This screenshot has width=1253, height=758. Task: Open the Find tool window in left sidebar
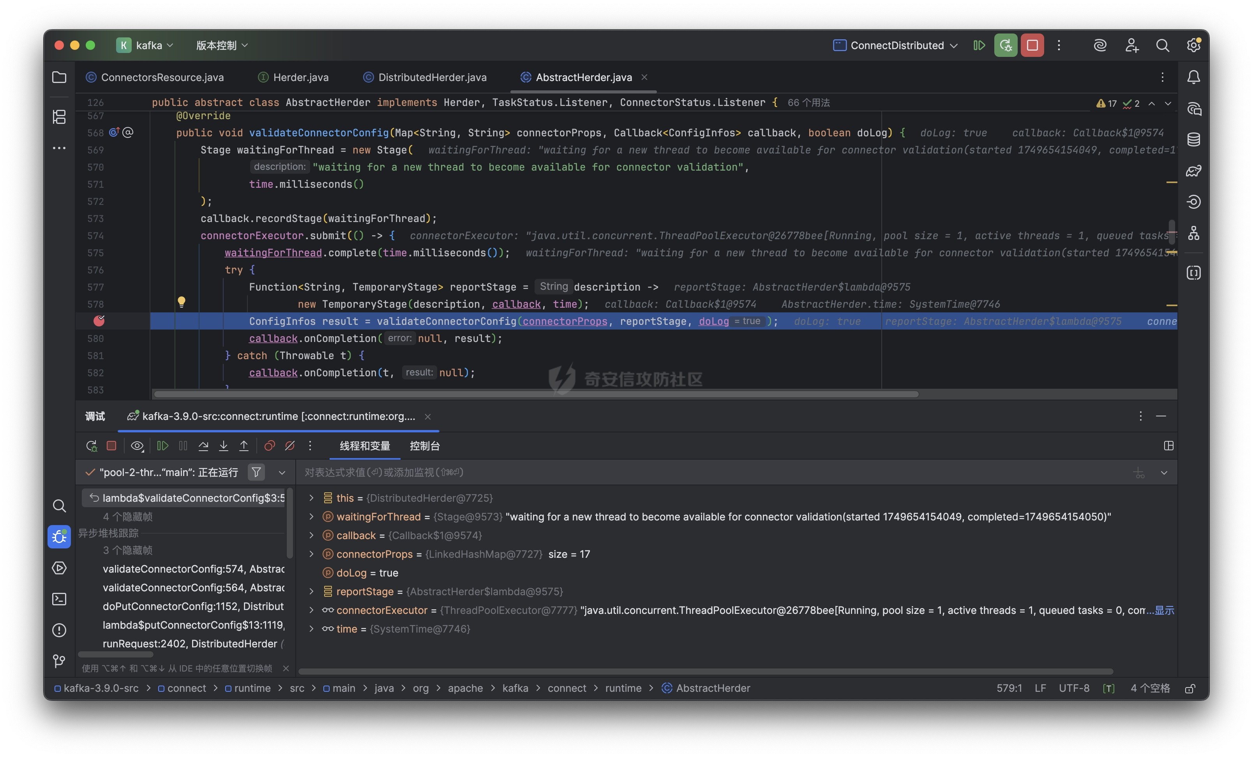(59, 505)
